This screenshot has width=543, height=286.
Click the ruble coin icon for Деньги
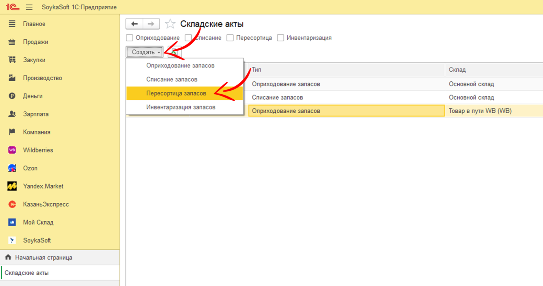tap(12, 96)
